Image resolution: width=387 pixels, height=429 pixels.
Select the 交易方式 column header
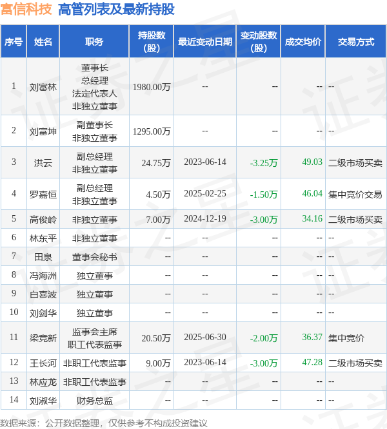coord(356,42)
